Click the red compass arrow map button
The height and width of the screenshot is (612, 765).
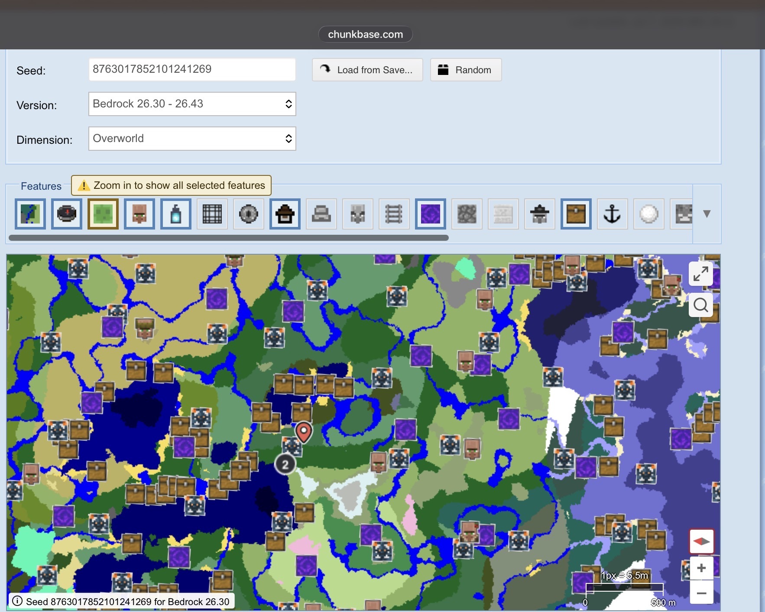click(x=702, y=541)
